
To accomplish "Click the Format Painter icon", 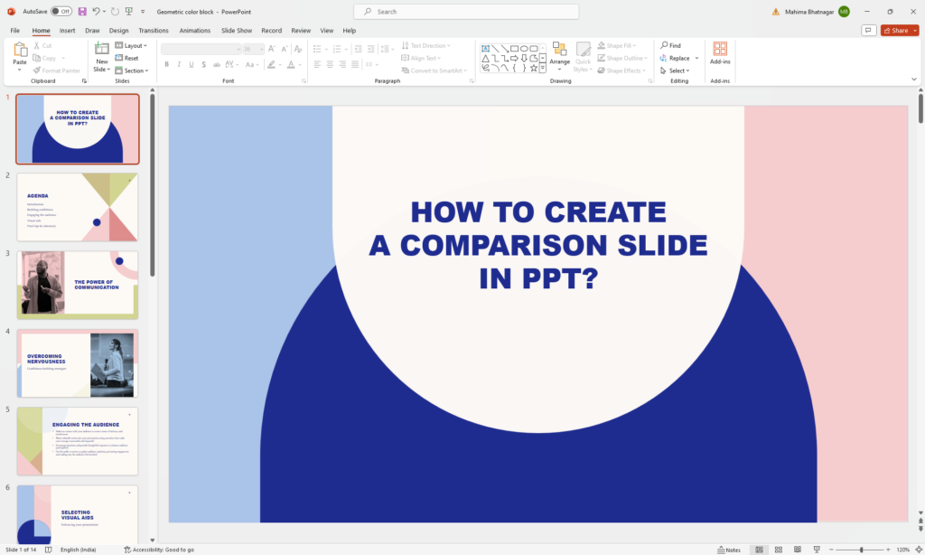I will point(36,70).
